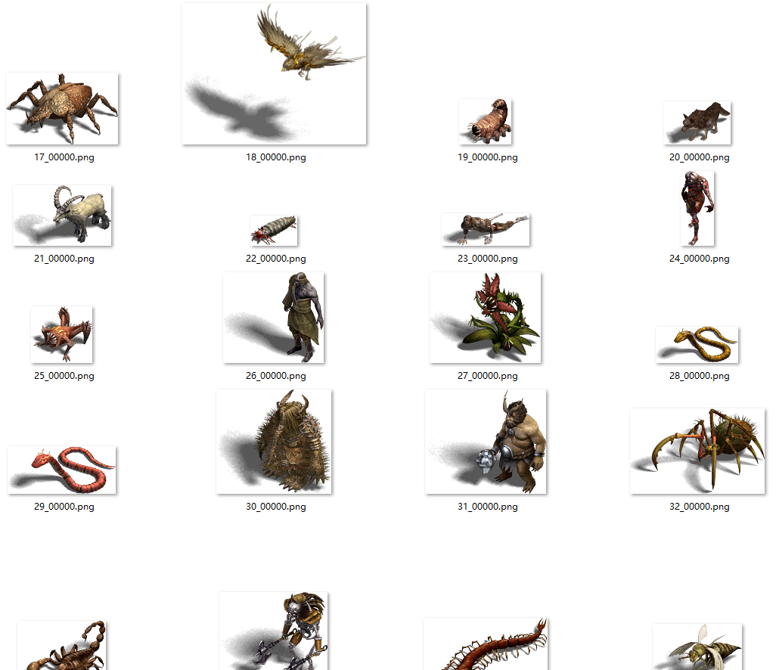
Task: Click the red centipede thumbnail
Action: 486,644
